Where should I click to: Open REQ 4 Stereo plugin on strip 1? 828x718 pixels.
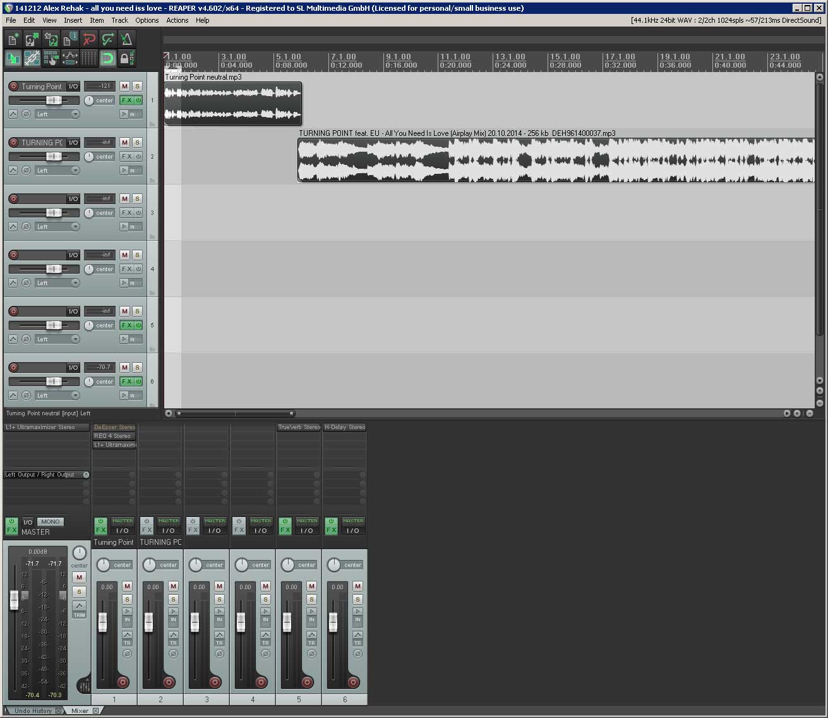pos(114,436)
